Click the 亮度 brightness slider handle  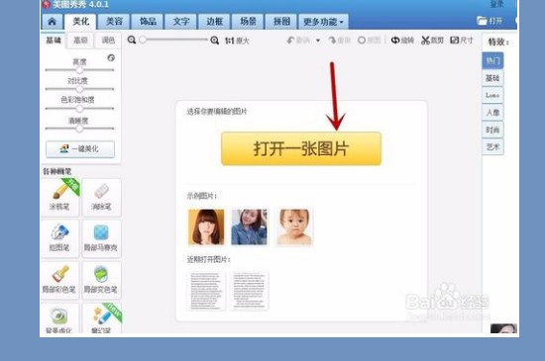pyautogui.click(x=79, y=70)
